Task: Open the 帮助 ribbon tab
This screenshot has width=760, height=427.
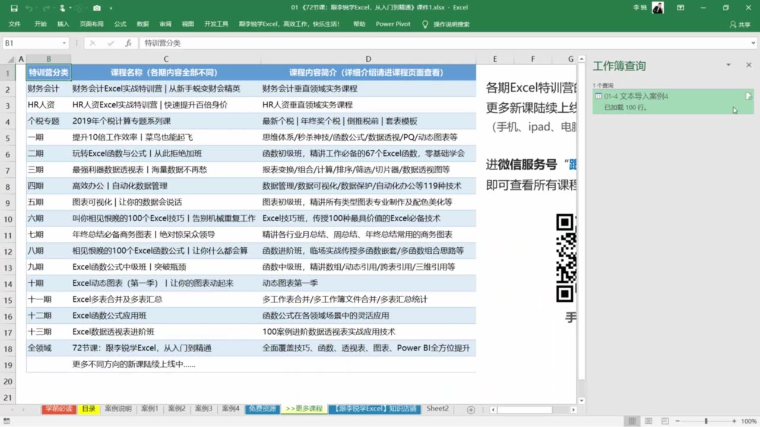Action: coord(359,24)
